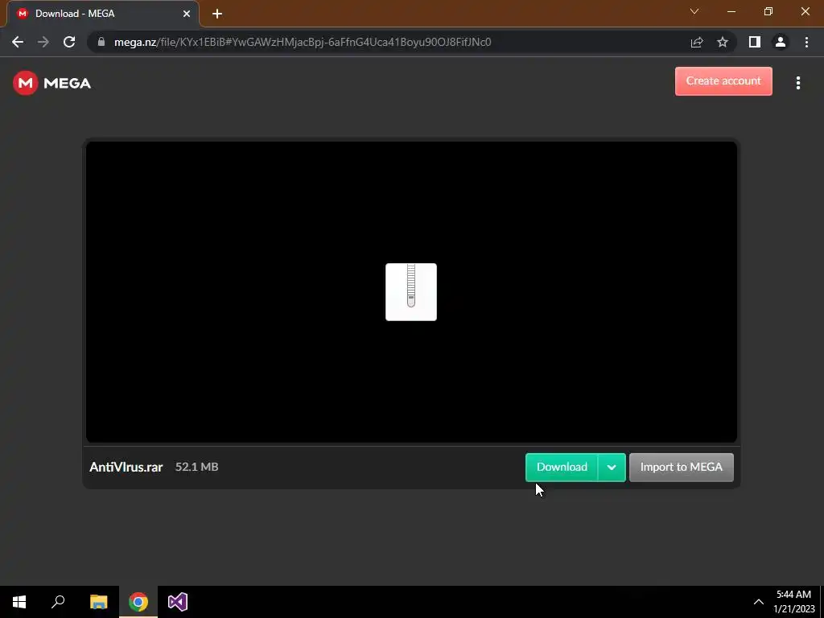Click the taskbar clock showing 5:44 AM
824x618 pixels.
[793, 602]
